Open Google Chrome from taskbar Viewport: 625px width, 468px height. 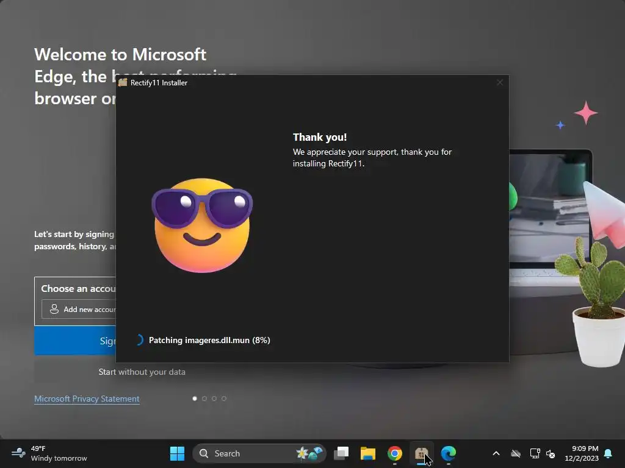(395, 453)
